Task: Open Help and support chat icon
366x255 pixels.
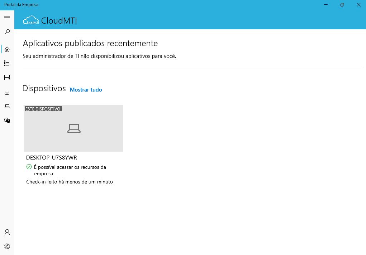Action: (x=7, y=121)
